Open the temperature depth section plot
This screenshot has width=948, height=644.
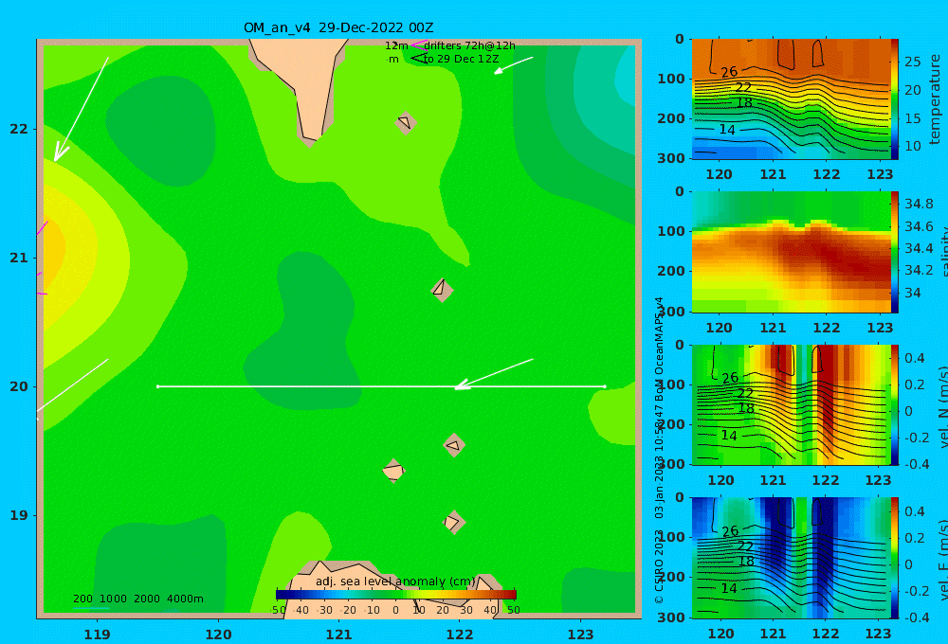(x=792, y=99)
